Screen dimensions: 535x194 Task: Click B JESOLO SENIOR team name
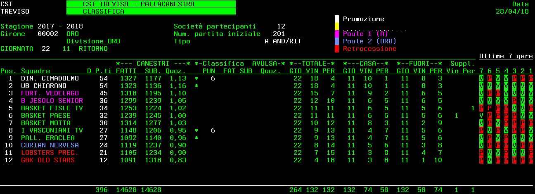(x=52, y=101)
